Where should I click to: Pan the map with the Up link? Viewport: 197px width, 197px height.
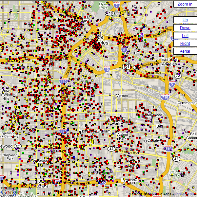click(185, 20)
